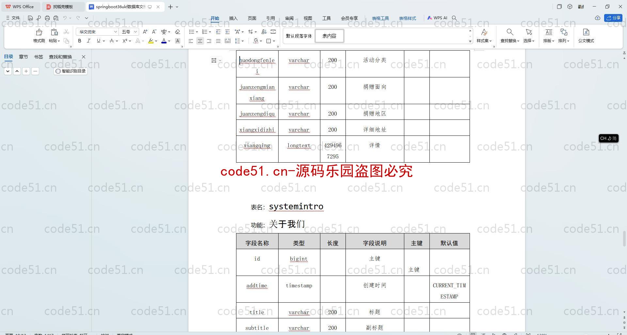The width and height of the screenshot is (627, 335).
Task: Toggle Center paragraph alignment
Action: click(x=200, y=41)
